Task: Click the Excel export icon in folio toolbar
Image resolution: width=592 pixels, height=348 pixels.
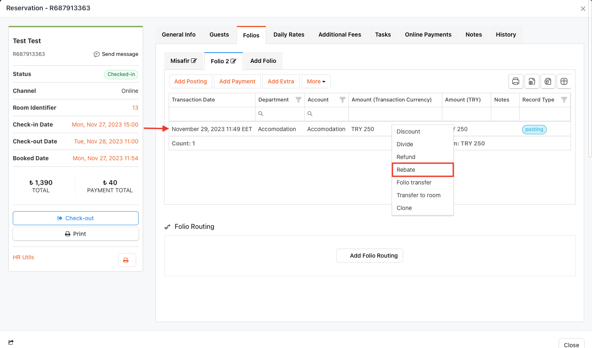Action: click(x=548, y=81)
